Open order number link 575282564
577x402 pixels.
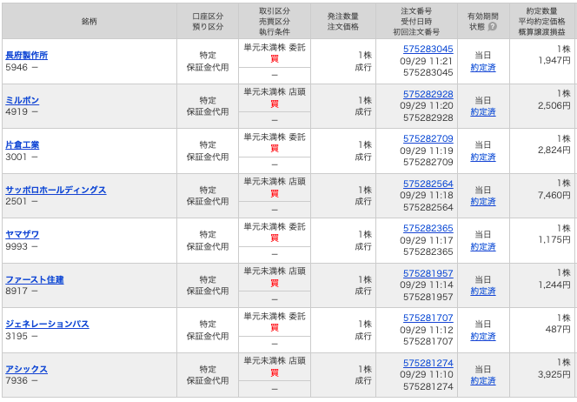428,184
